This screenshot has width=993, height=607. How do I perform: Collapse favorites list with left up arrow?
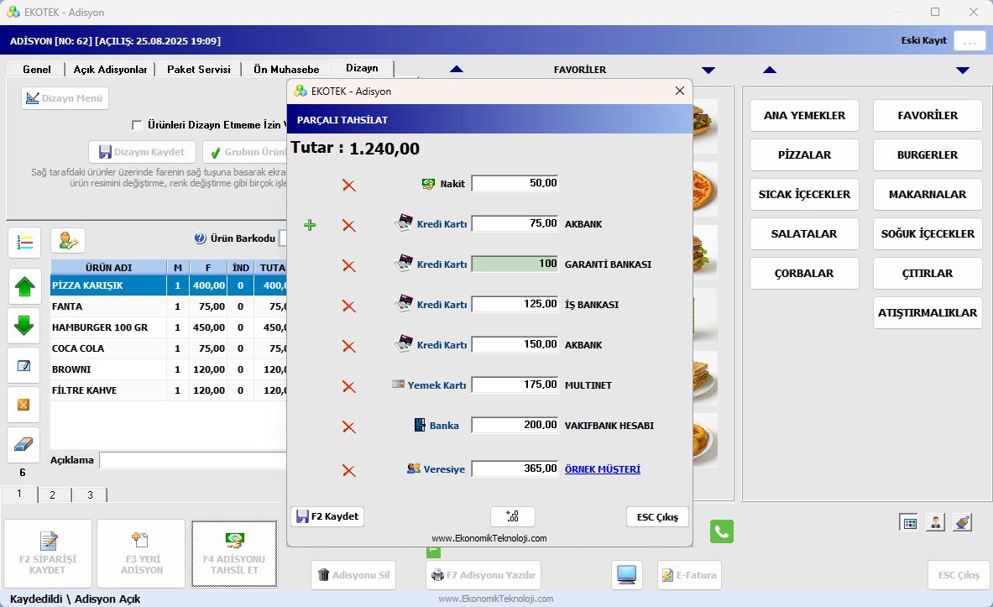[x=457, y=69]
